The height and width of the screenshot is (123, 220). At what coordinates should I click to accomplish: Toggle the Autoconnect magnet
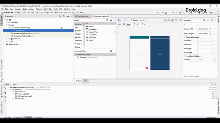[124, 24]
